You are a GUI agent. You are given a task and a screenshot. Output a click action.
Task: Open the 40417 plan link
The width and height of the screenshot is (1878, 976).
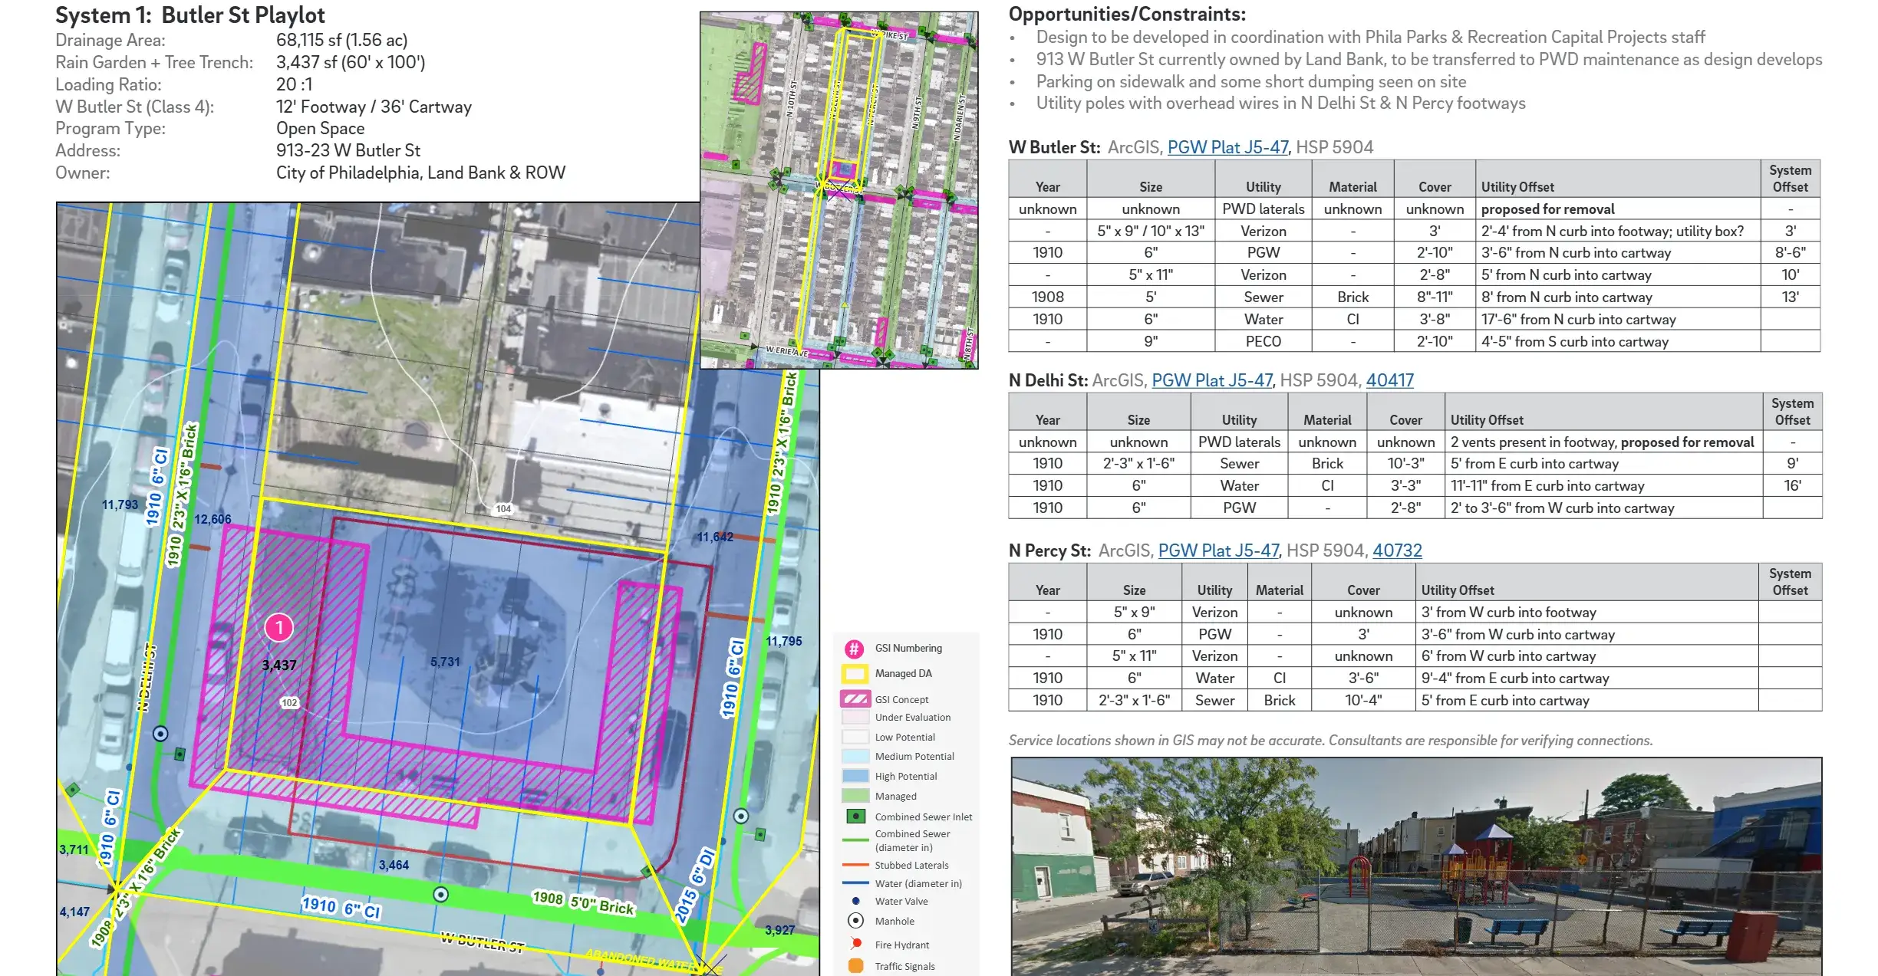pyautogui.click(x=1389, y=380)
